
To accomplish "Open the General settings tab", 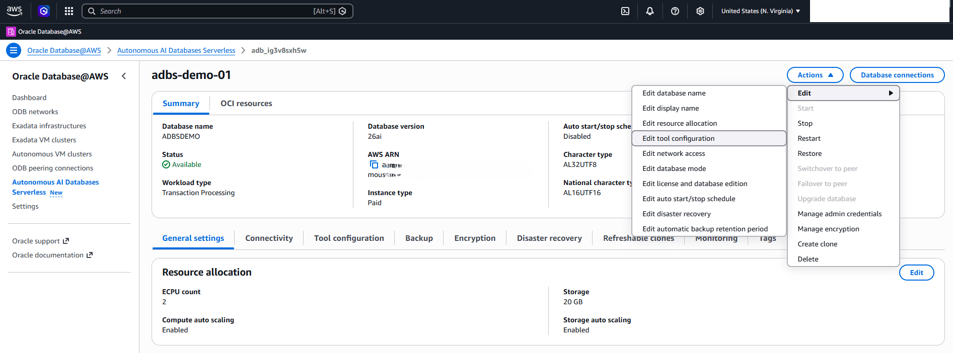I will (193, 238).
